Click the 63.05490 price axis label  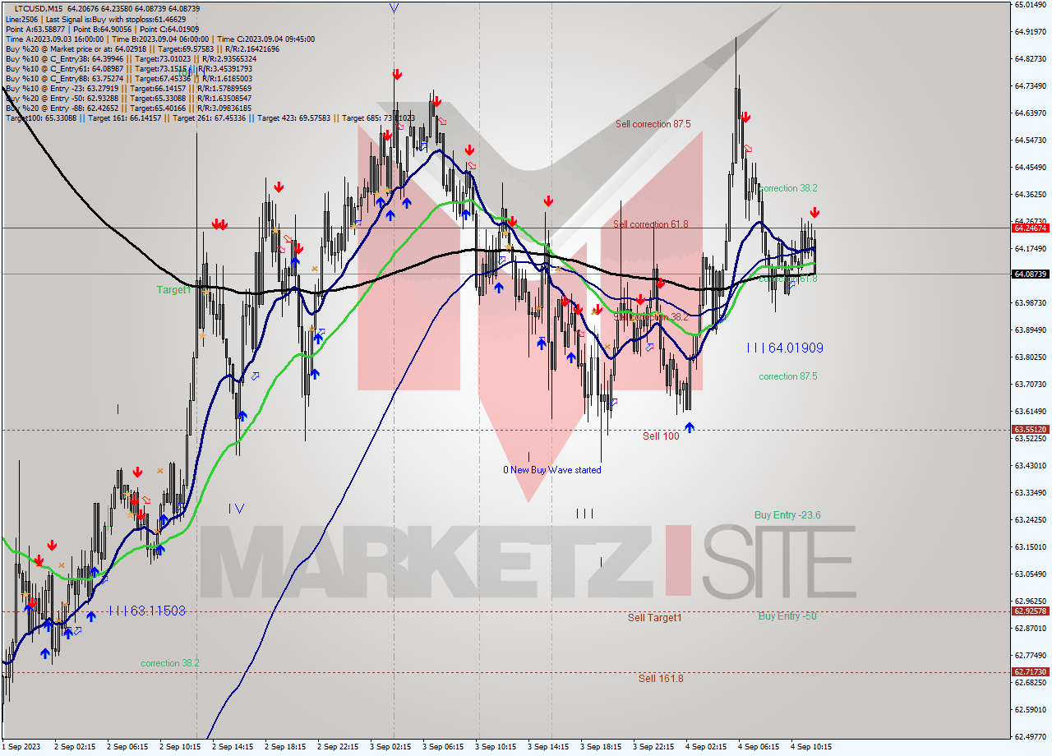[1030, 574]
